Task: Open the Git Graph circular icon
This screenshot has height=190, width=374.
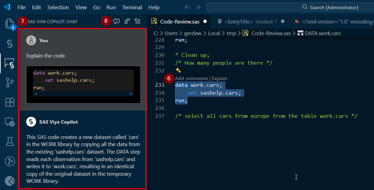Action: (10, 161)
